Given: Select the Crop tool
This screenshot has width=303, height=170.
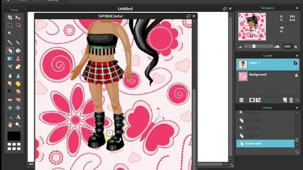Looking at the screenshot, I should coord(10,17).
